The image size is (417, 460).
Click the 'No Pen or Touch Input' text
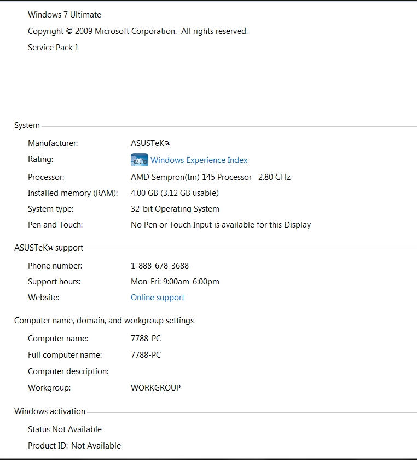click(x=171, y=225)
